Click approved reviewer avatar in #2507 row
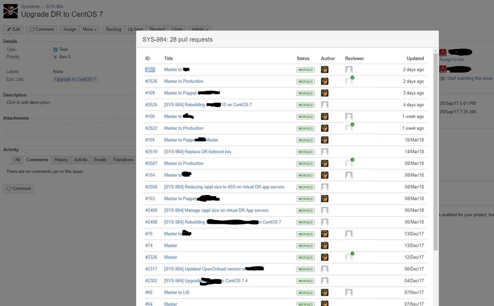The image size is (494, 306). [x=349, y=163]
